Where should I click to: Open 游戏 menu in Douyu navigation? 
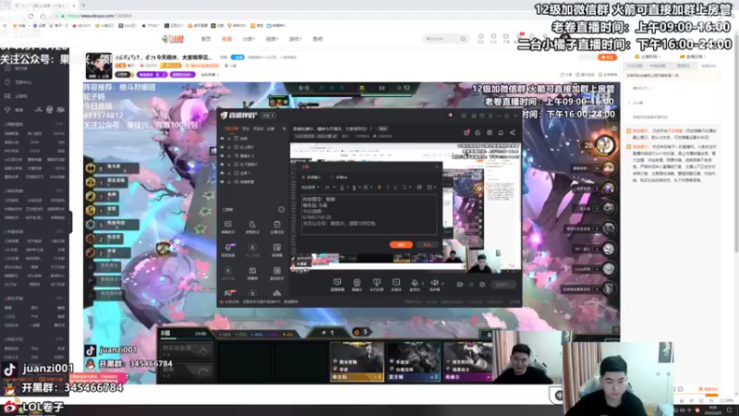coord(295,39)
